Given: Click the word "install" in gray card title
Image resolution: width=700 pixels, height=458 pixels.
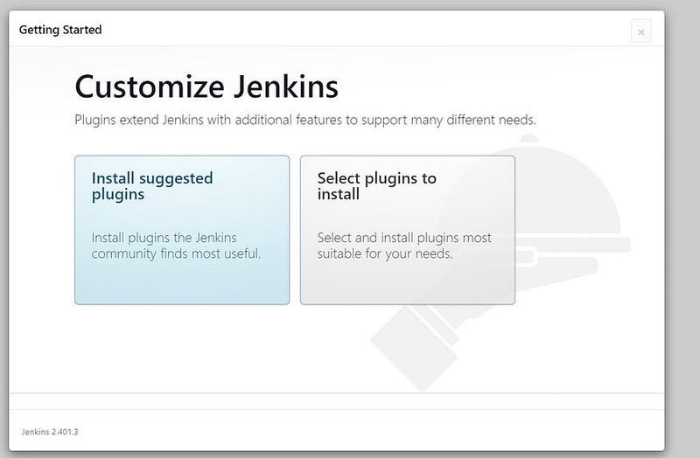Looking at the screenshot, I should pos(338,194).
